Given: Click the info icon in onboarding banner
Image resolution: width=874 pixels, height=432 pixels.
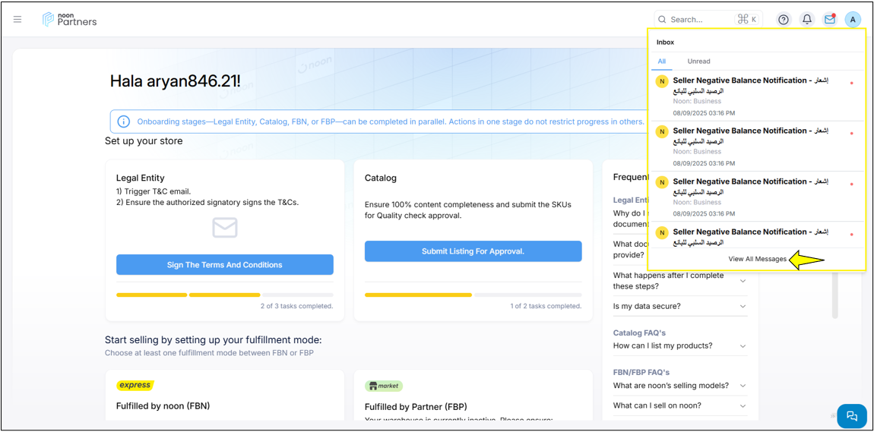Looking at the screenshot, I should pos(124,121).
